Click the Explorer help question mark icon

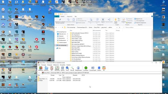point(152,16)
